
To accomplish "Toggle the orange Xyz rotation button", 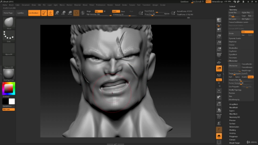I will (219, 80).
